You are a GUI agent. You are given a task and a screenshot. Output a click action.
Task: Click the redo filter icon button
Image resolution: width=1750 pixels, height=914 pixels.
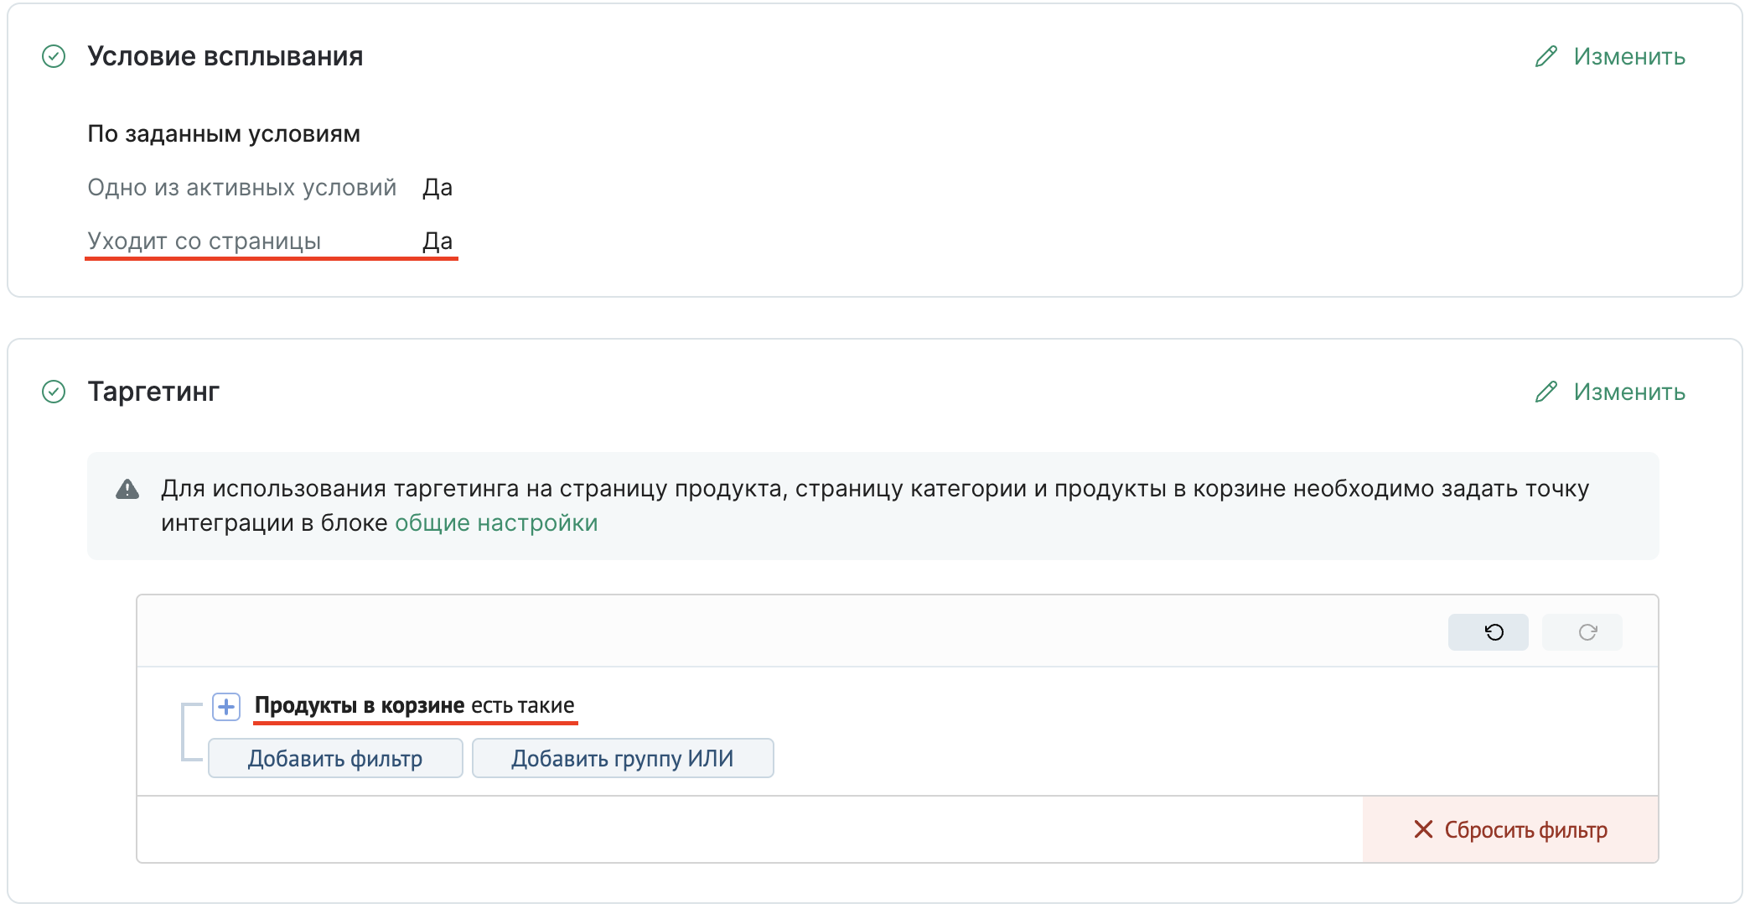[1582, 632]
